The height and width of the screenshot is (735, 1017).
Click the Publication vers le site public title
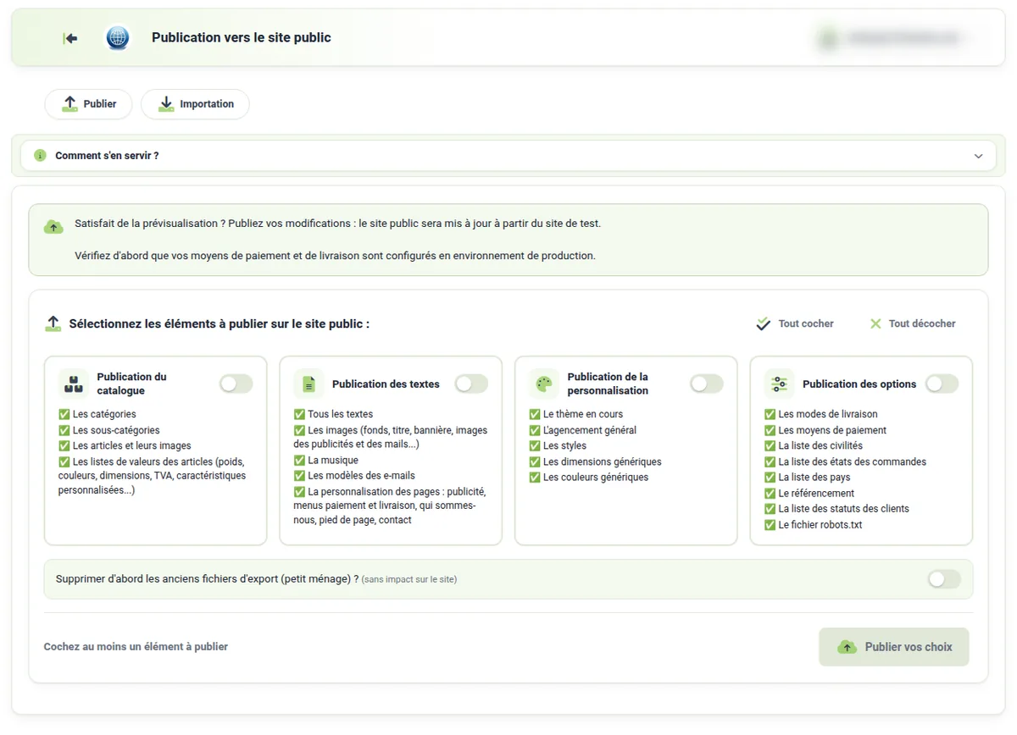(242, 38)
